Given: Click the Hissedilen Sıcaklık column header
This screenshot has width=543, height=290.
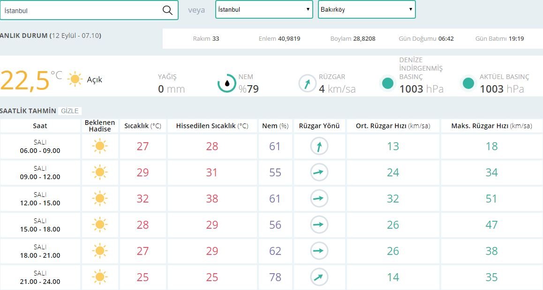Looking at the screenshot, I should click(x=212, y=126).
